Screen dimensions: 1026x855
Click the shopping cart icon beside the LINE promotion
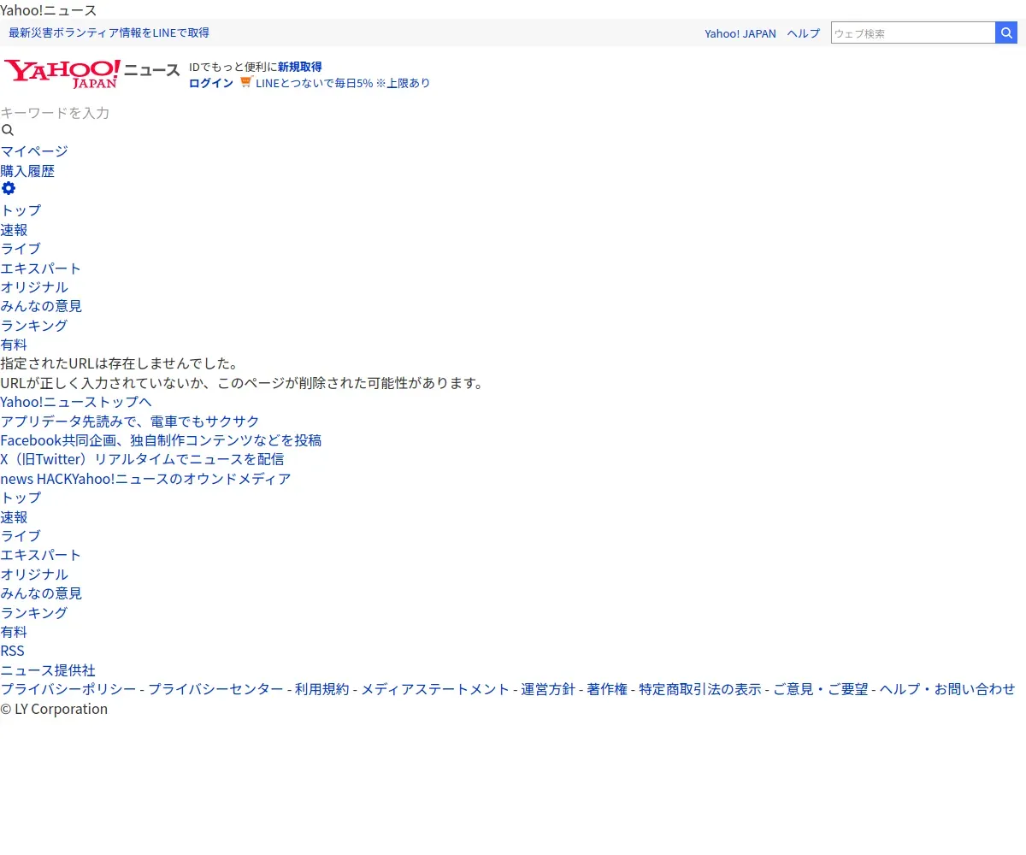pos(246,82)
